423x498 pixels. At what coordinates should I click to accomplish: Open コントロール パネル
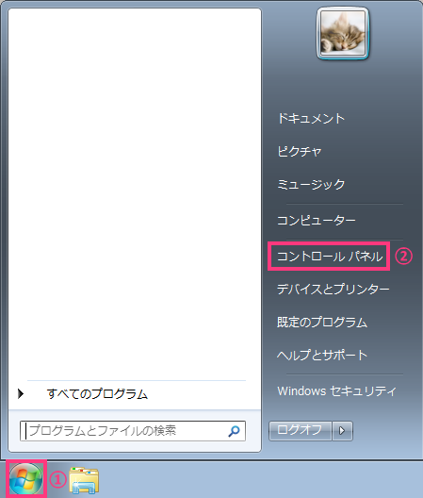click(330, 257)
